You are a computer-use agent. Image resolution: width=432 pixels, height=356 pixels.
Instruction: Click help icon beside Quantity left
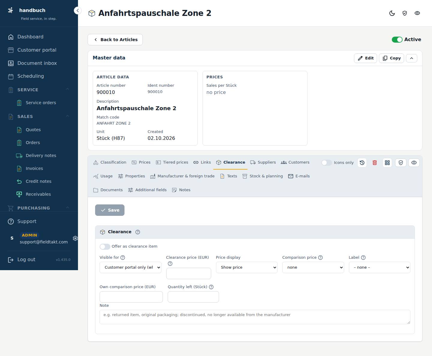[x=211, y=287]
